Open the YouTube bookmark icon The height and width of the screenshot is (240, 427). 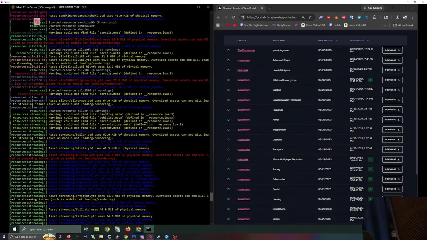[235, 25]
